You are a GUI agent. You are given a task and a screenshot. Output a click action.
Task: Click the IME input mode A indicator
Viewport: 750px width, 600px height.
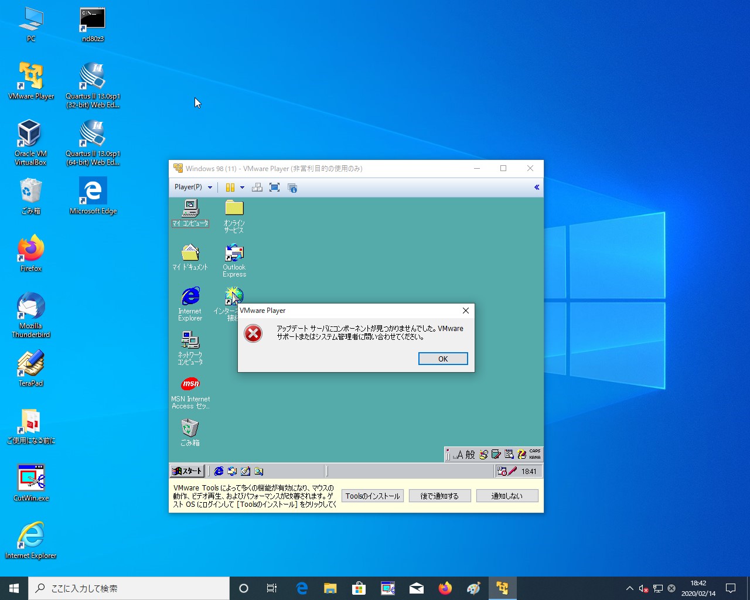(459, 455)
